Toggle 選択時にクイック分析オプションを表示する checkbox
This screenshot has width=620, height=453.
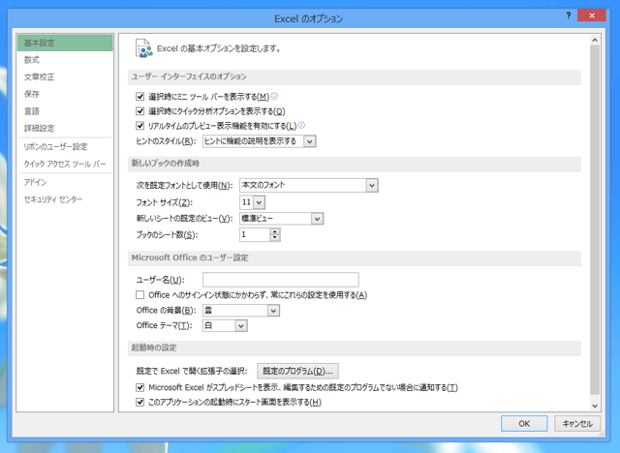139,111
